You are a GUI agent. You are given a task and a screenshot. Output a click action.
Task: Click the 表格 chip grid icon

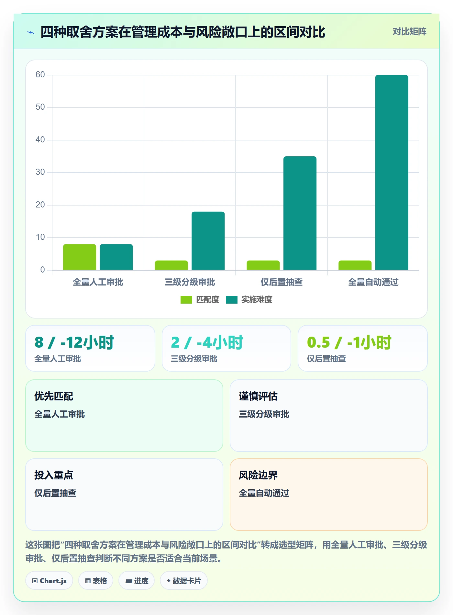[88, 581]
